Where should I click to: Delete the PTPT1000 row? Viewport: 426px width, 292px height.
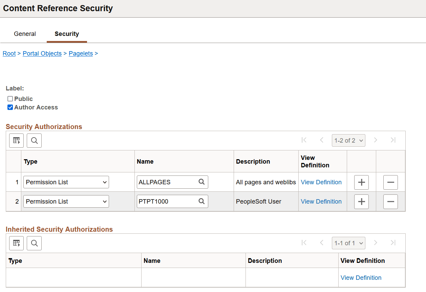(390, 201)
